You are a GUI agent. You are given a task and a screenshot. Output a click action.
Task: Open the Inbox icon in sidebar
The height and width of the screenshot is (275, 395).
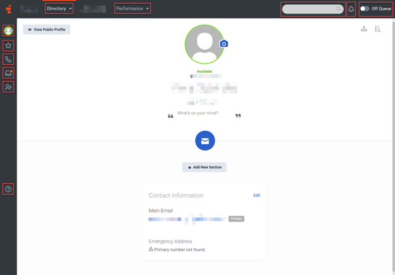8,73
